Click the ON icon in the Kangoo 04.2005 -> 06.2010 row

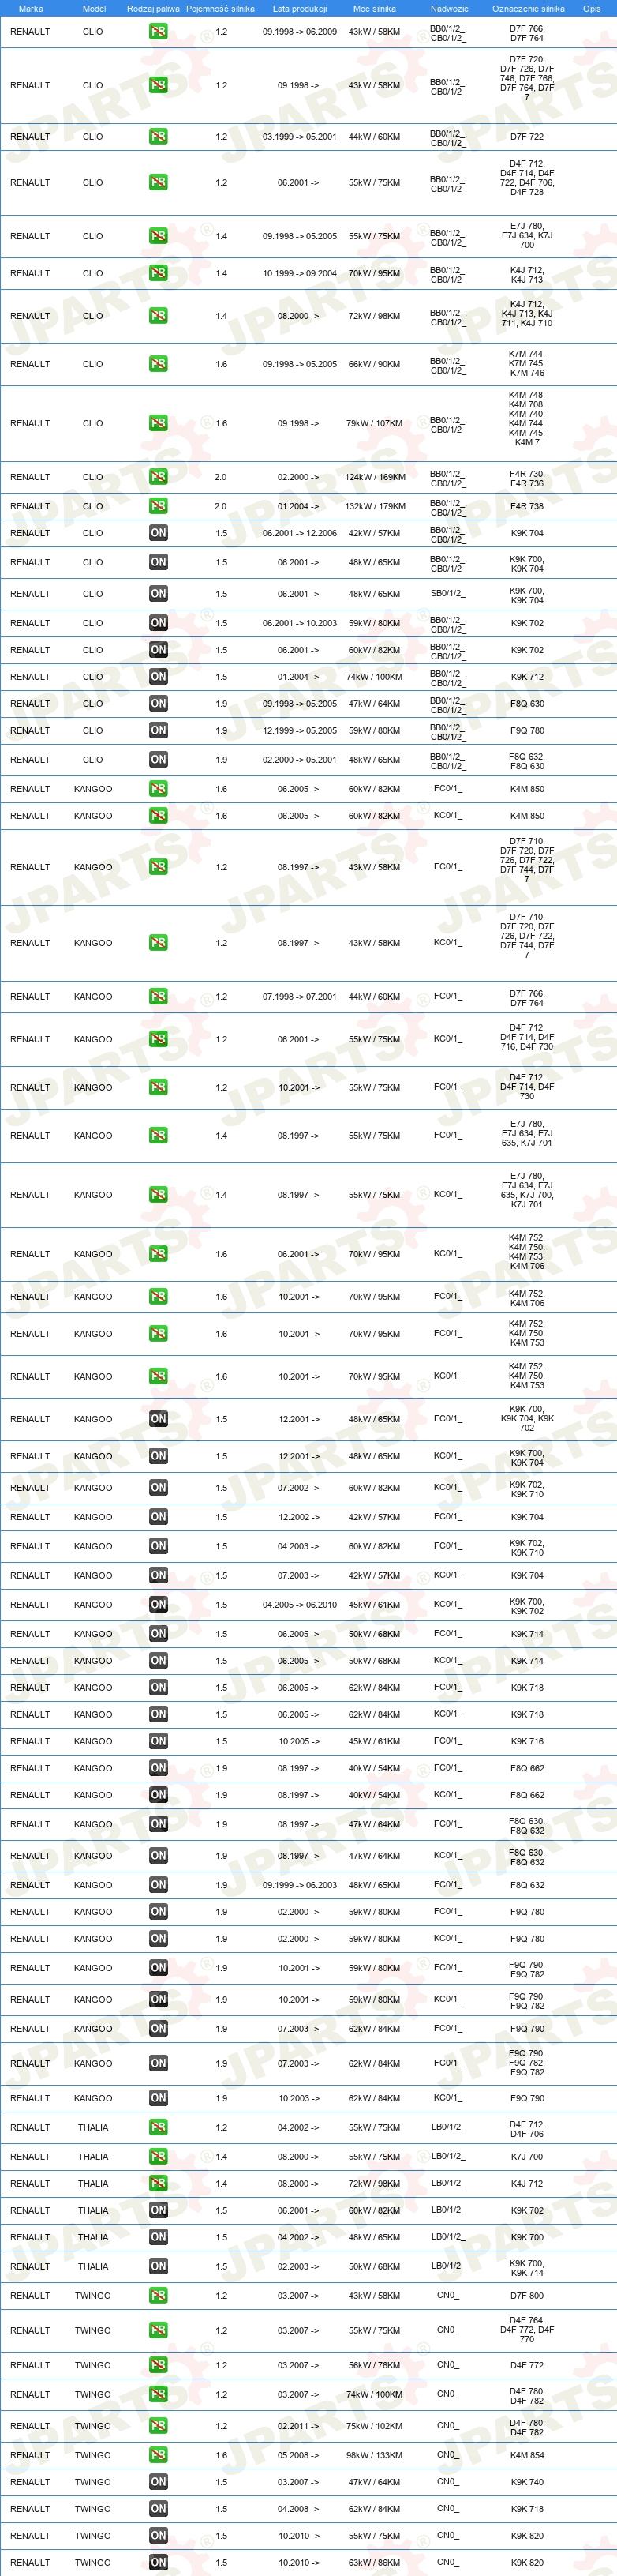(x=158, y=1604)
